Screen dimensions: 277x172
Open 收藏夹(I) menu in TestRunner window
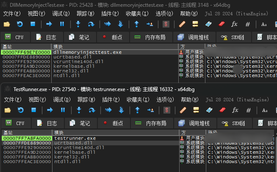(138, 100)
